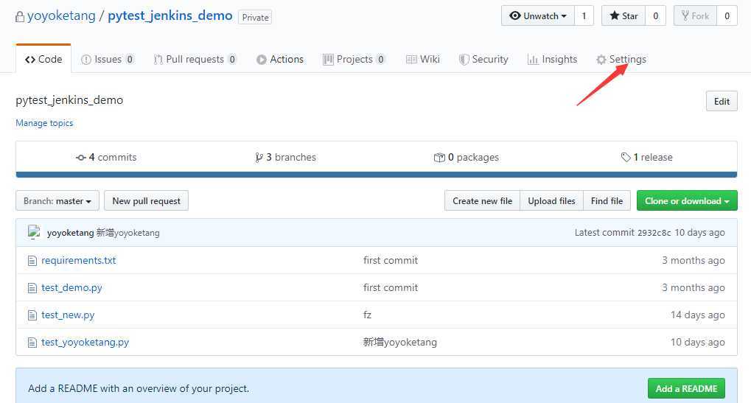Open the watchers count 1

pos(584,15)
